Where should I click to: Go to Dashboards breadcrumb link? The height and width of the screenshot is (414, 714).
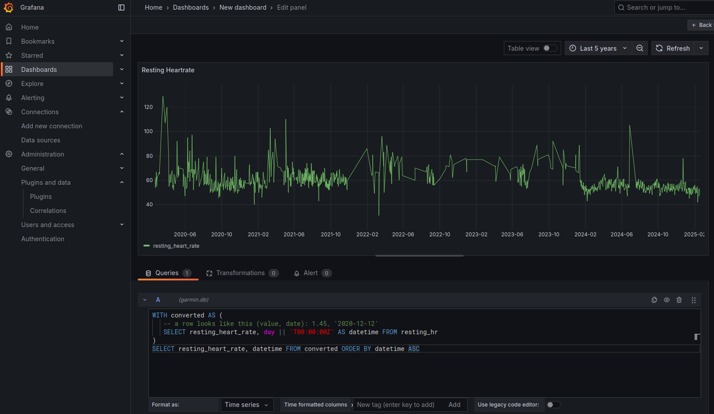click(191, 7)
